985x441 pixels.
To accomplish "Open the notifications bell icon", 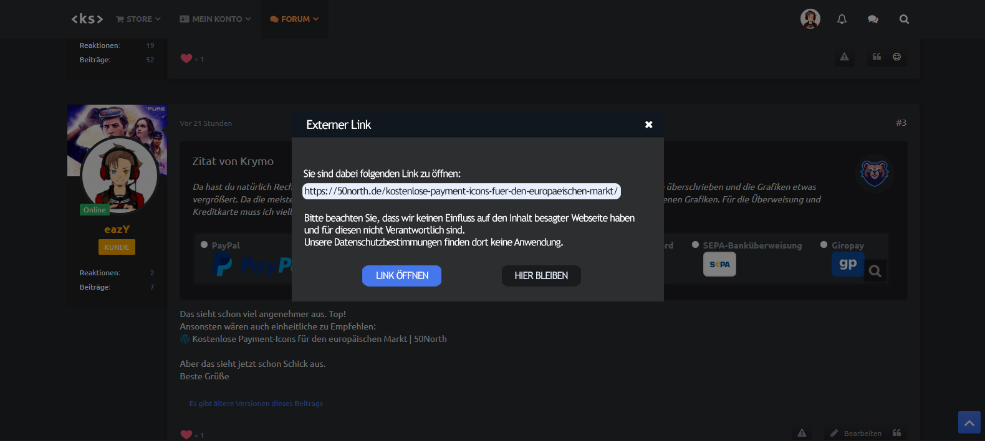I will tap(842, 19).
